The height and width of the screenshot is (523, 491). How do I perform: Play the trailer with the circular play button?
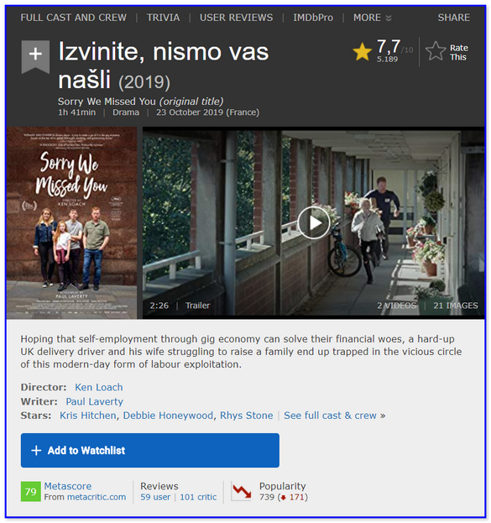click(x=314, y=222)
